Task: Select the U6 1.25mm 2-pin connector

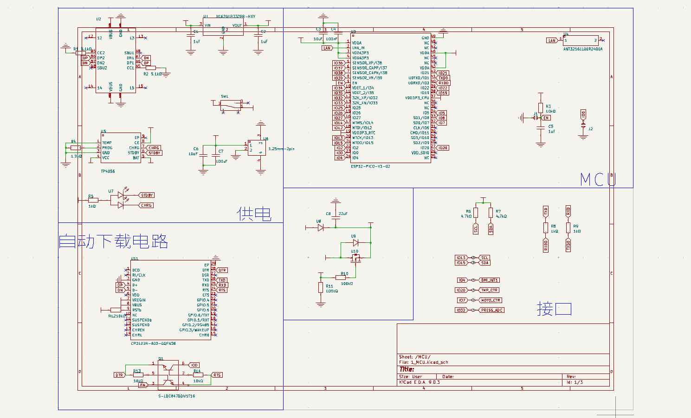Action: pos(257,148)
